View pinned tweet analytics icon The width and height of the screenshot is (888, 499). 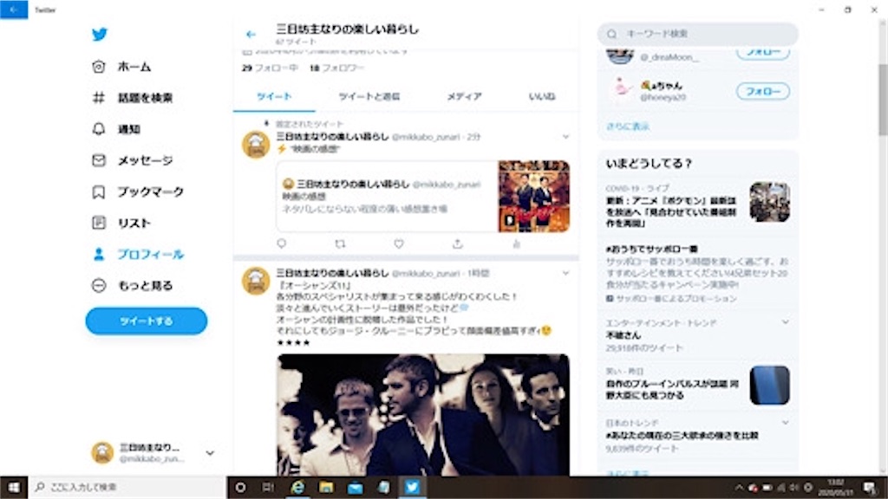coord(516,243)
